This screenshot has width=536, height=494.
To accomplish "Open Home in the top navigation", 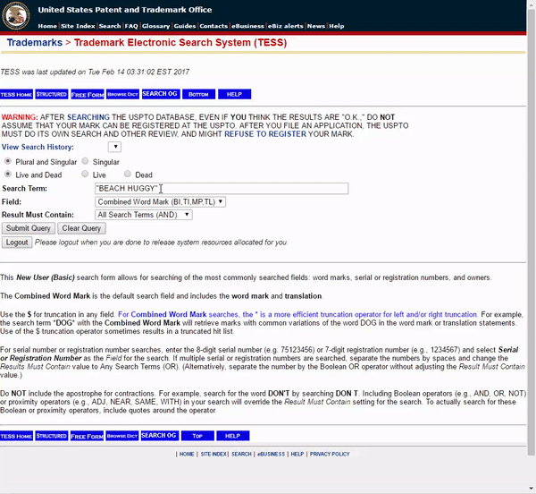I will 47,26.
